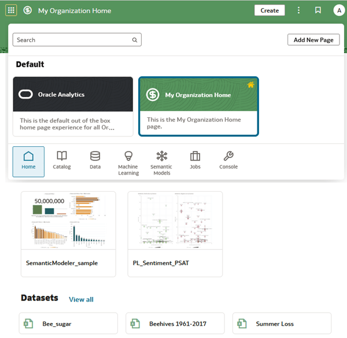Open Jobs from the navigation
This screenshot has width=347, height=338.
pyautogui.click(x=195, y=160)
